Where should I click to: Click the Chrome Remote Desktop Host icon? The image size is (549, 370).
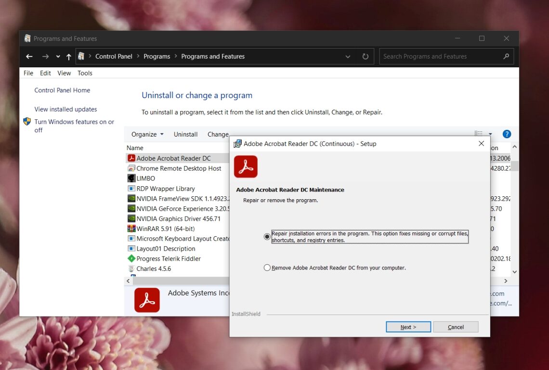[x=131, y=168]
